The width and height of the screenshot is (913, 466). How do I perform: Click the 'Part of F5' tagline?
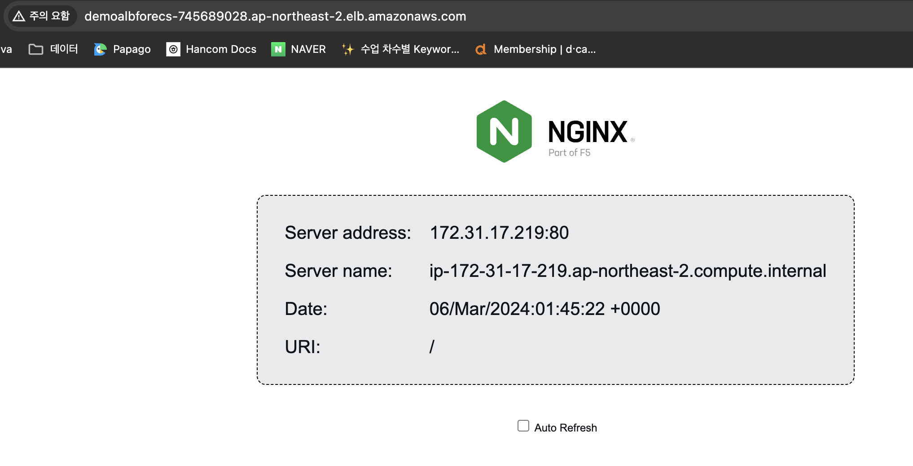[569, 153]
